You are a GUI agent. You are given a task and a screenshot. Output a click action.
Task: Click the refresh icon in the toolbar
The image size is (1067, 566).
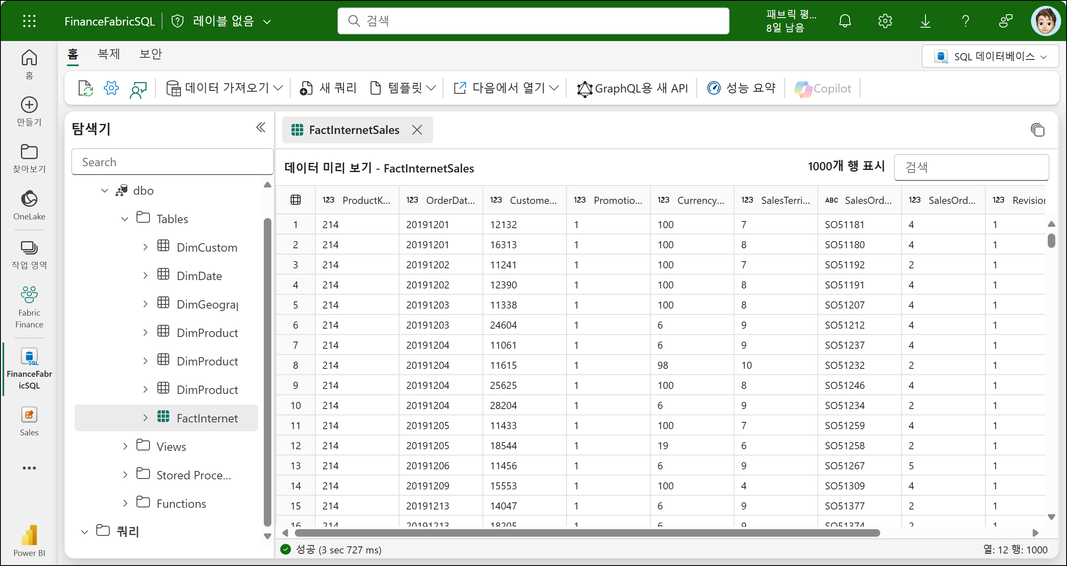point(85,88)
